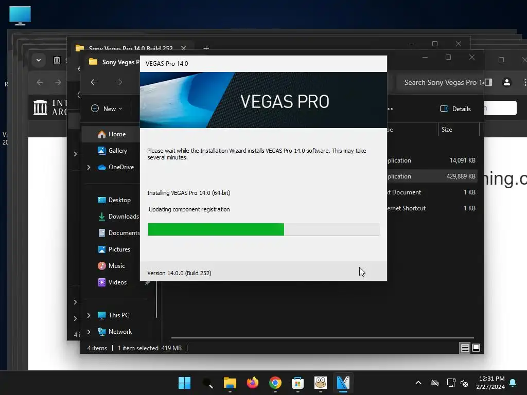
Task: Click the horizontal scrollbar in Explorer
Action: coord(322,337)
